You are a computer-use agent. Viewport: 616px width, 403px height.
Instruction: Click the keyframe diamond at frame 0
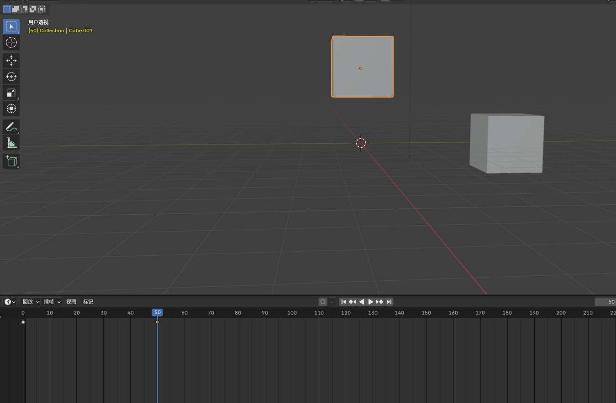[23, 322]
